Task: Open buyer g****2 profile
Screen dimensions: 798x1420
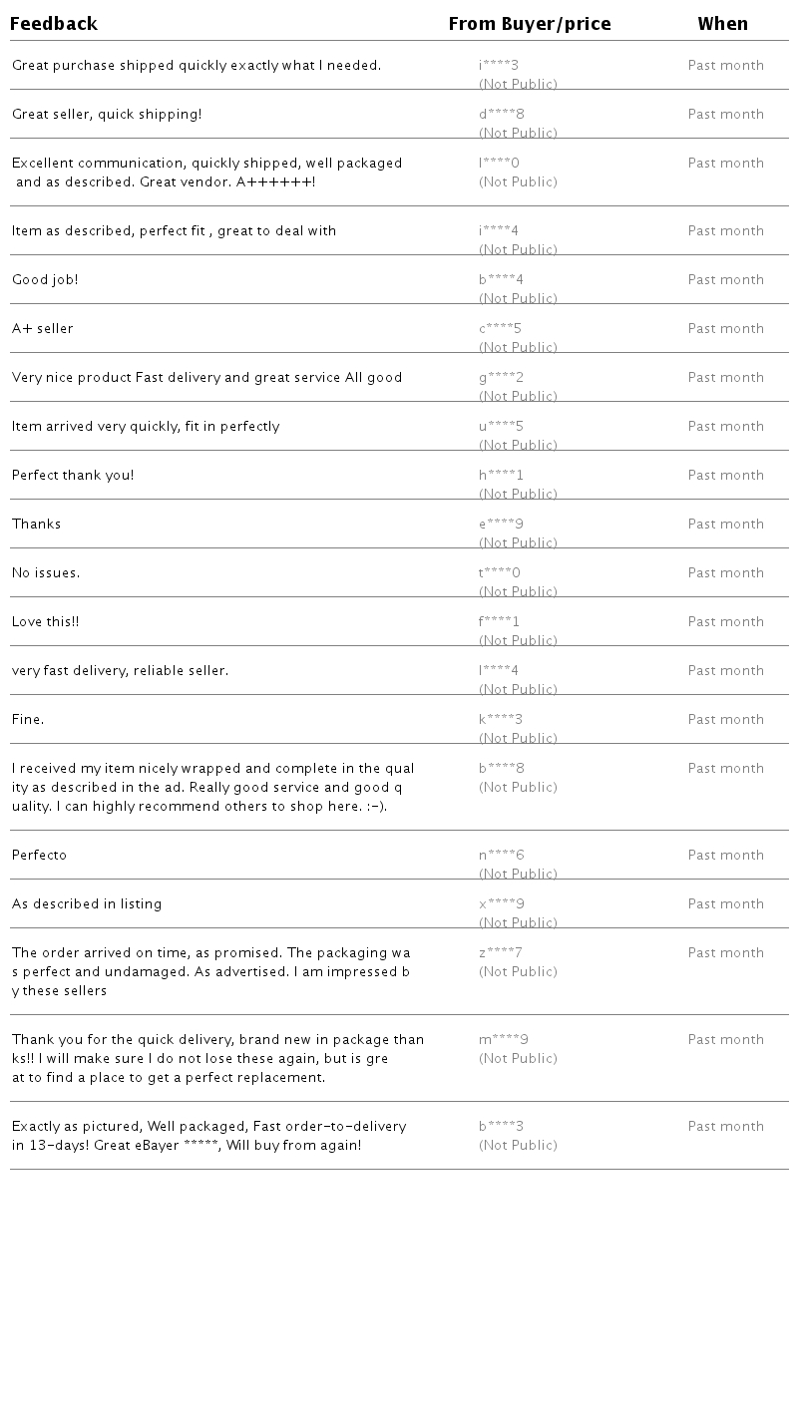Action: (x=501, y=378)
